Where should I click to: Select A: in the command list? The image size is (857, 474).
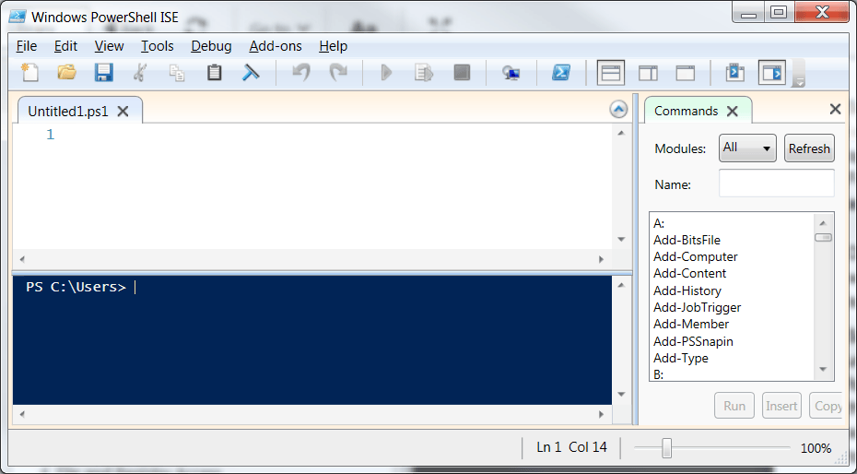click(659, 223)
